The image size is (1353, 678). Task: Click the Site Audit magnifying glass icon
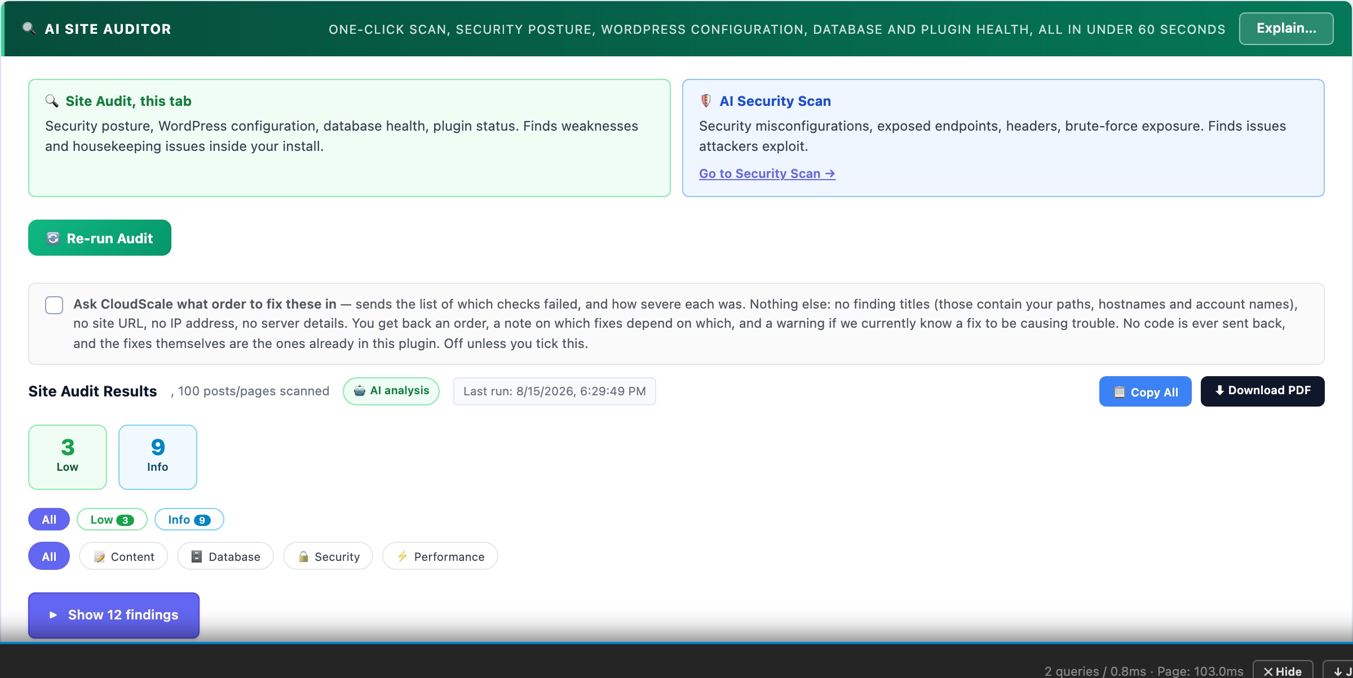(x=52, y=101)
